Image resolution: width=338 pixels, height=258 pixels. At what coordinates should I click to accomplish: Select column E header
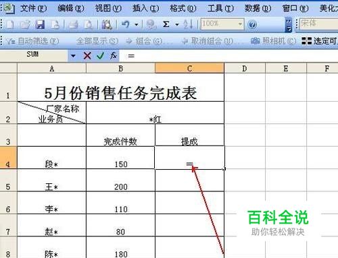click(286, 68)
